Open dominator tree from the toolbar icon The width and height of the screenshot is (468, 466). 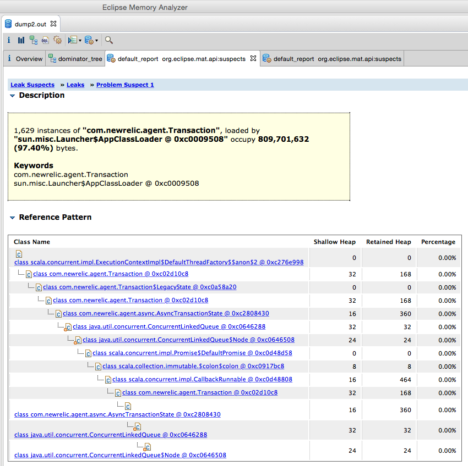pos(33,40)
